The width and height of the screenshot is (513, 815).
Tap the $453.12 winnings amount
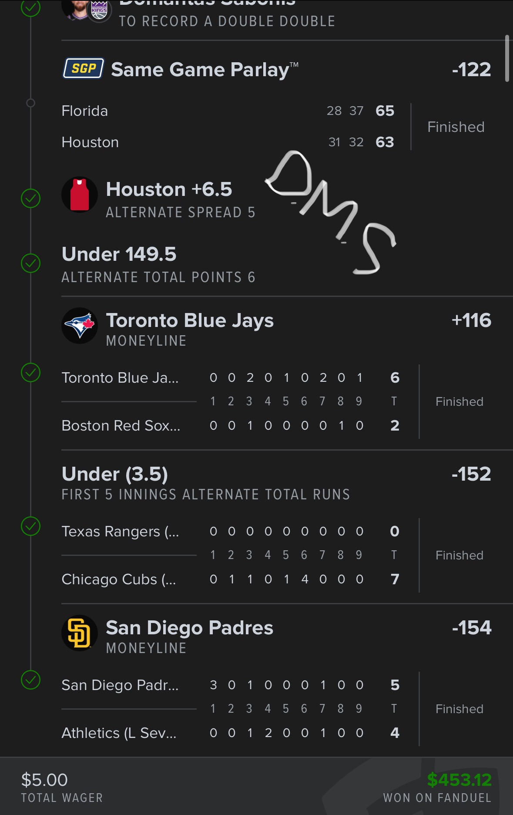(459, 780)
